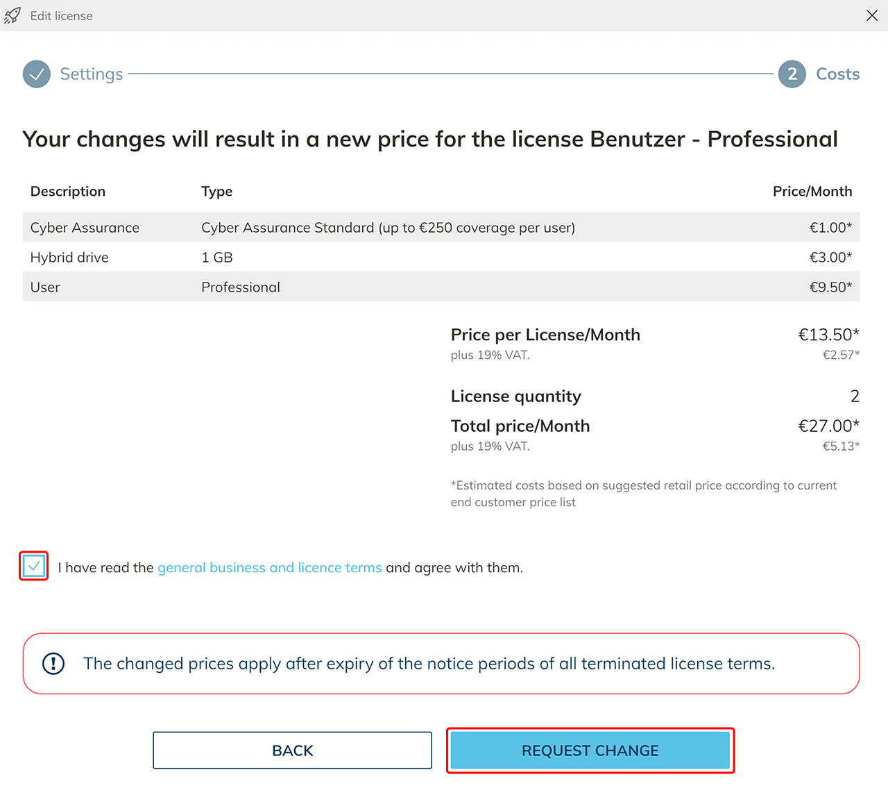
Task: Open general business and licence terms link
Action: tap(269, 568)
